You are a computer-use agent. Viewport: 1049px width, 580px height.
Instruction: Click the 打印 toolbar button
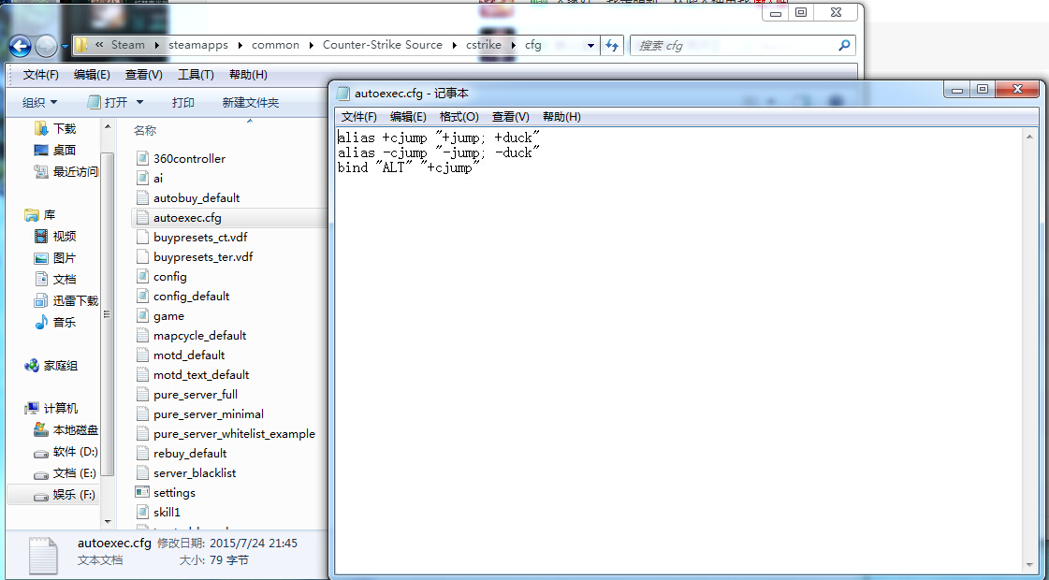(x=183, y=102)
